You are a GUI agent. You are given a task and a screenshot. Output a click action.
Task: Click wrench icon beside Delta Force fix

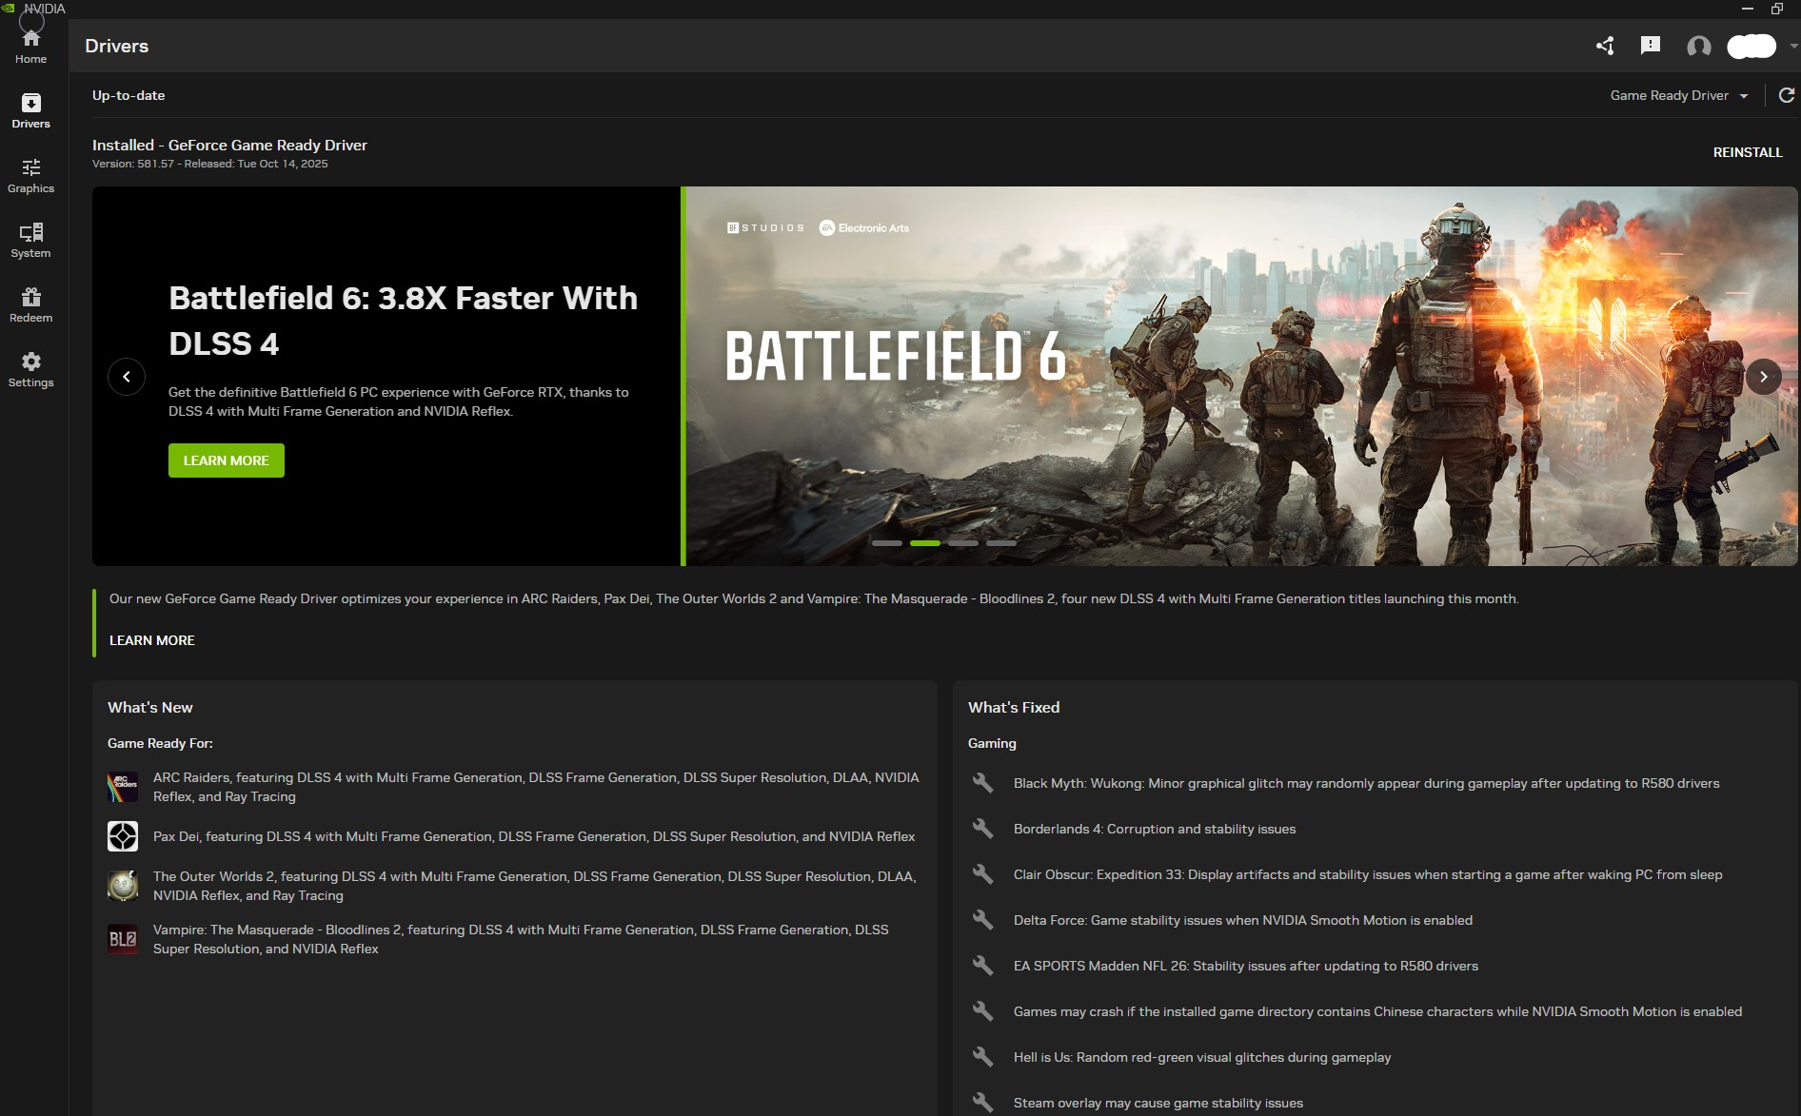click(x=983, y=920)
